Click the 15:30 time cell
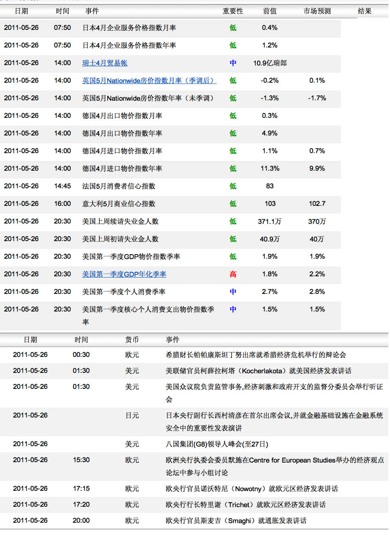Viewport: 390px width, 535px height. 81,460
